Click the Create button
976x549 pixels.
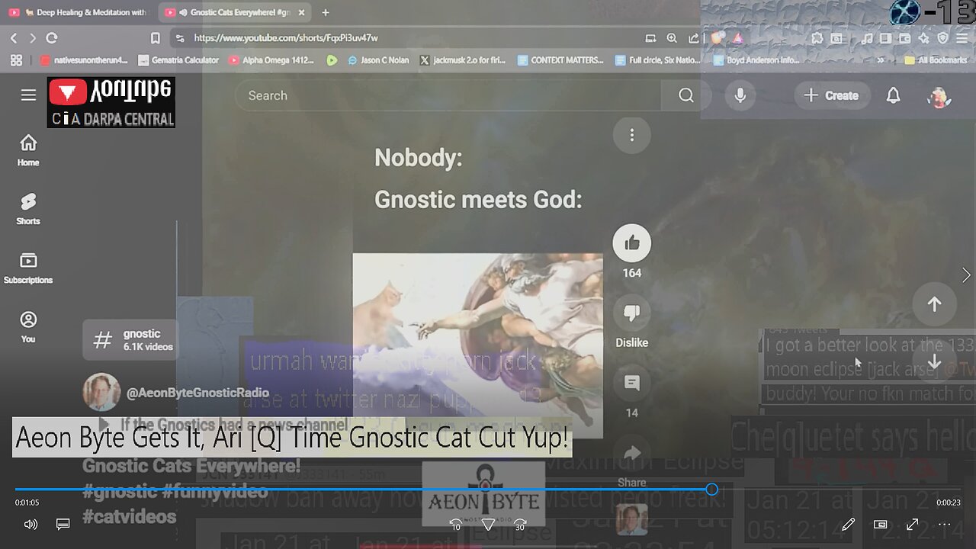(x=832, y=95)
